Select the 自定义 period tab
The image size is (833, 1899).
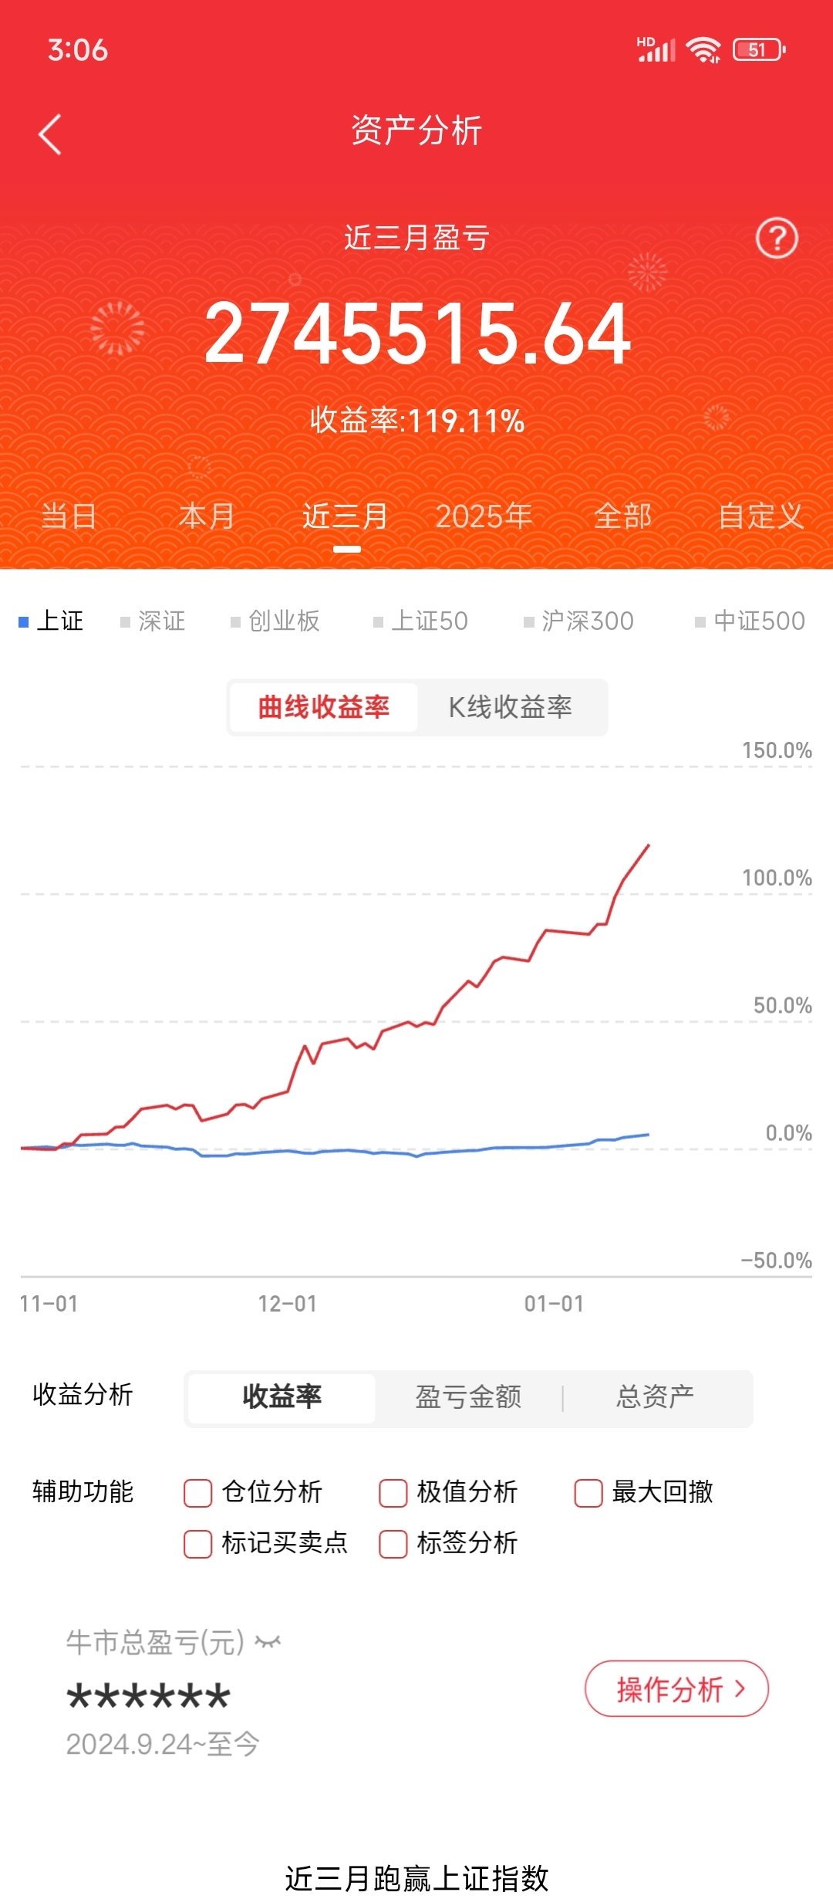coord(760,516)
